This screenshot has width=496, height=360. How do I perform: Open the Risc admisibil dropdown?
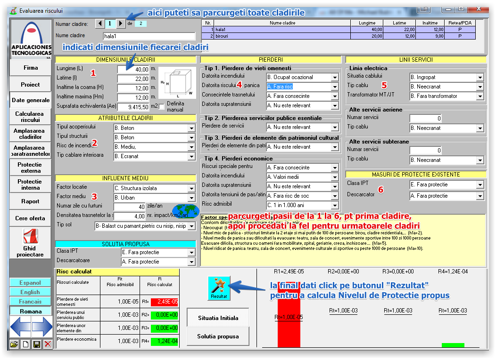[x=335, y=205]
